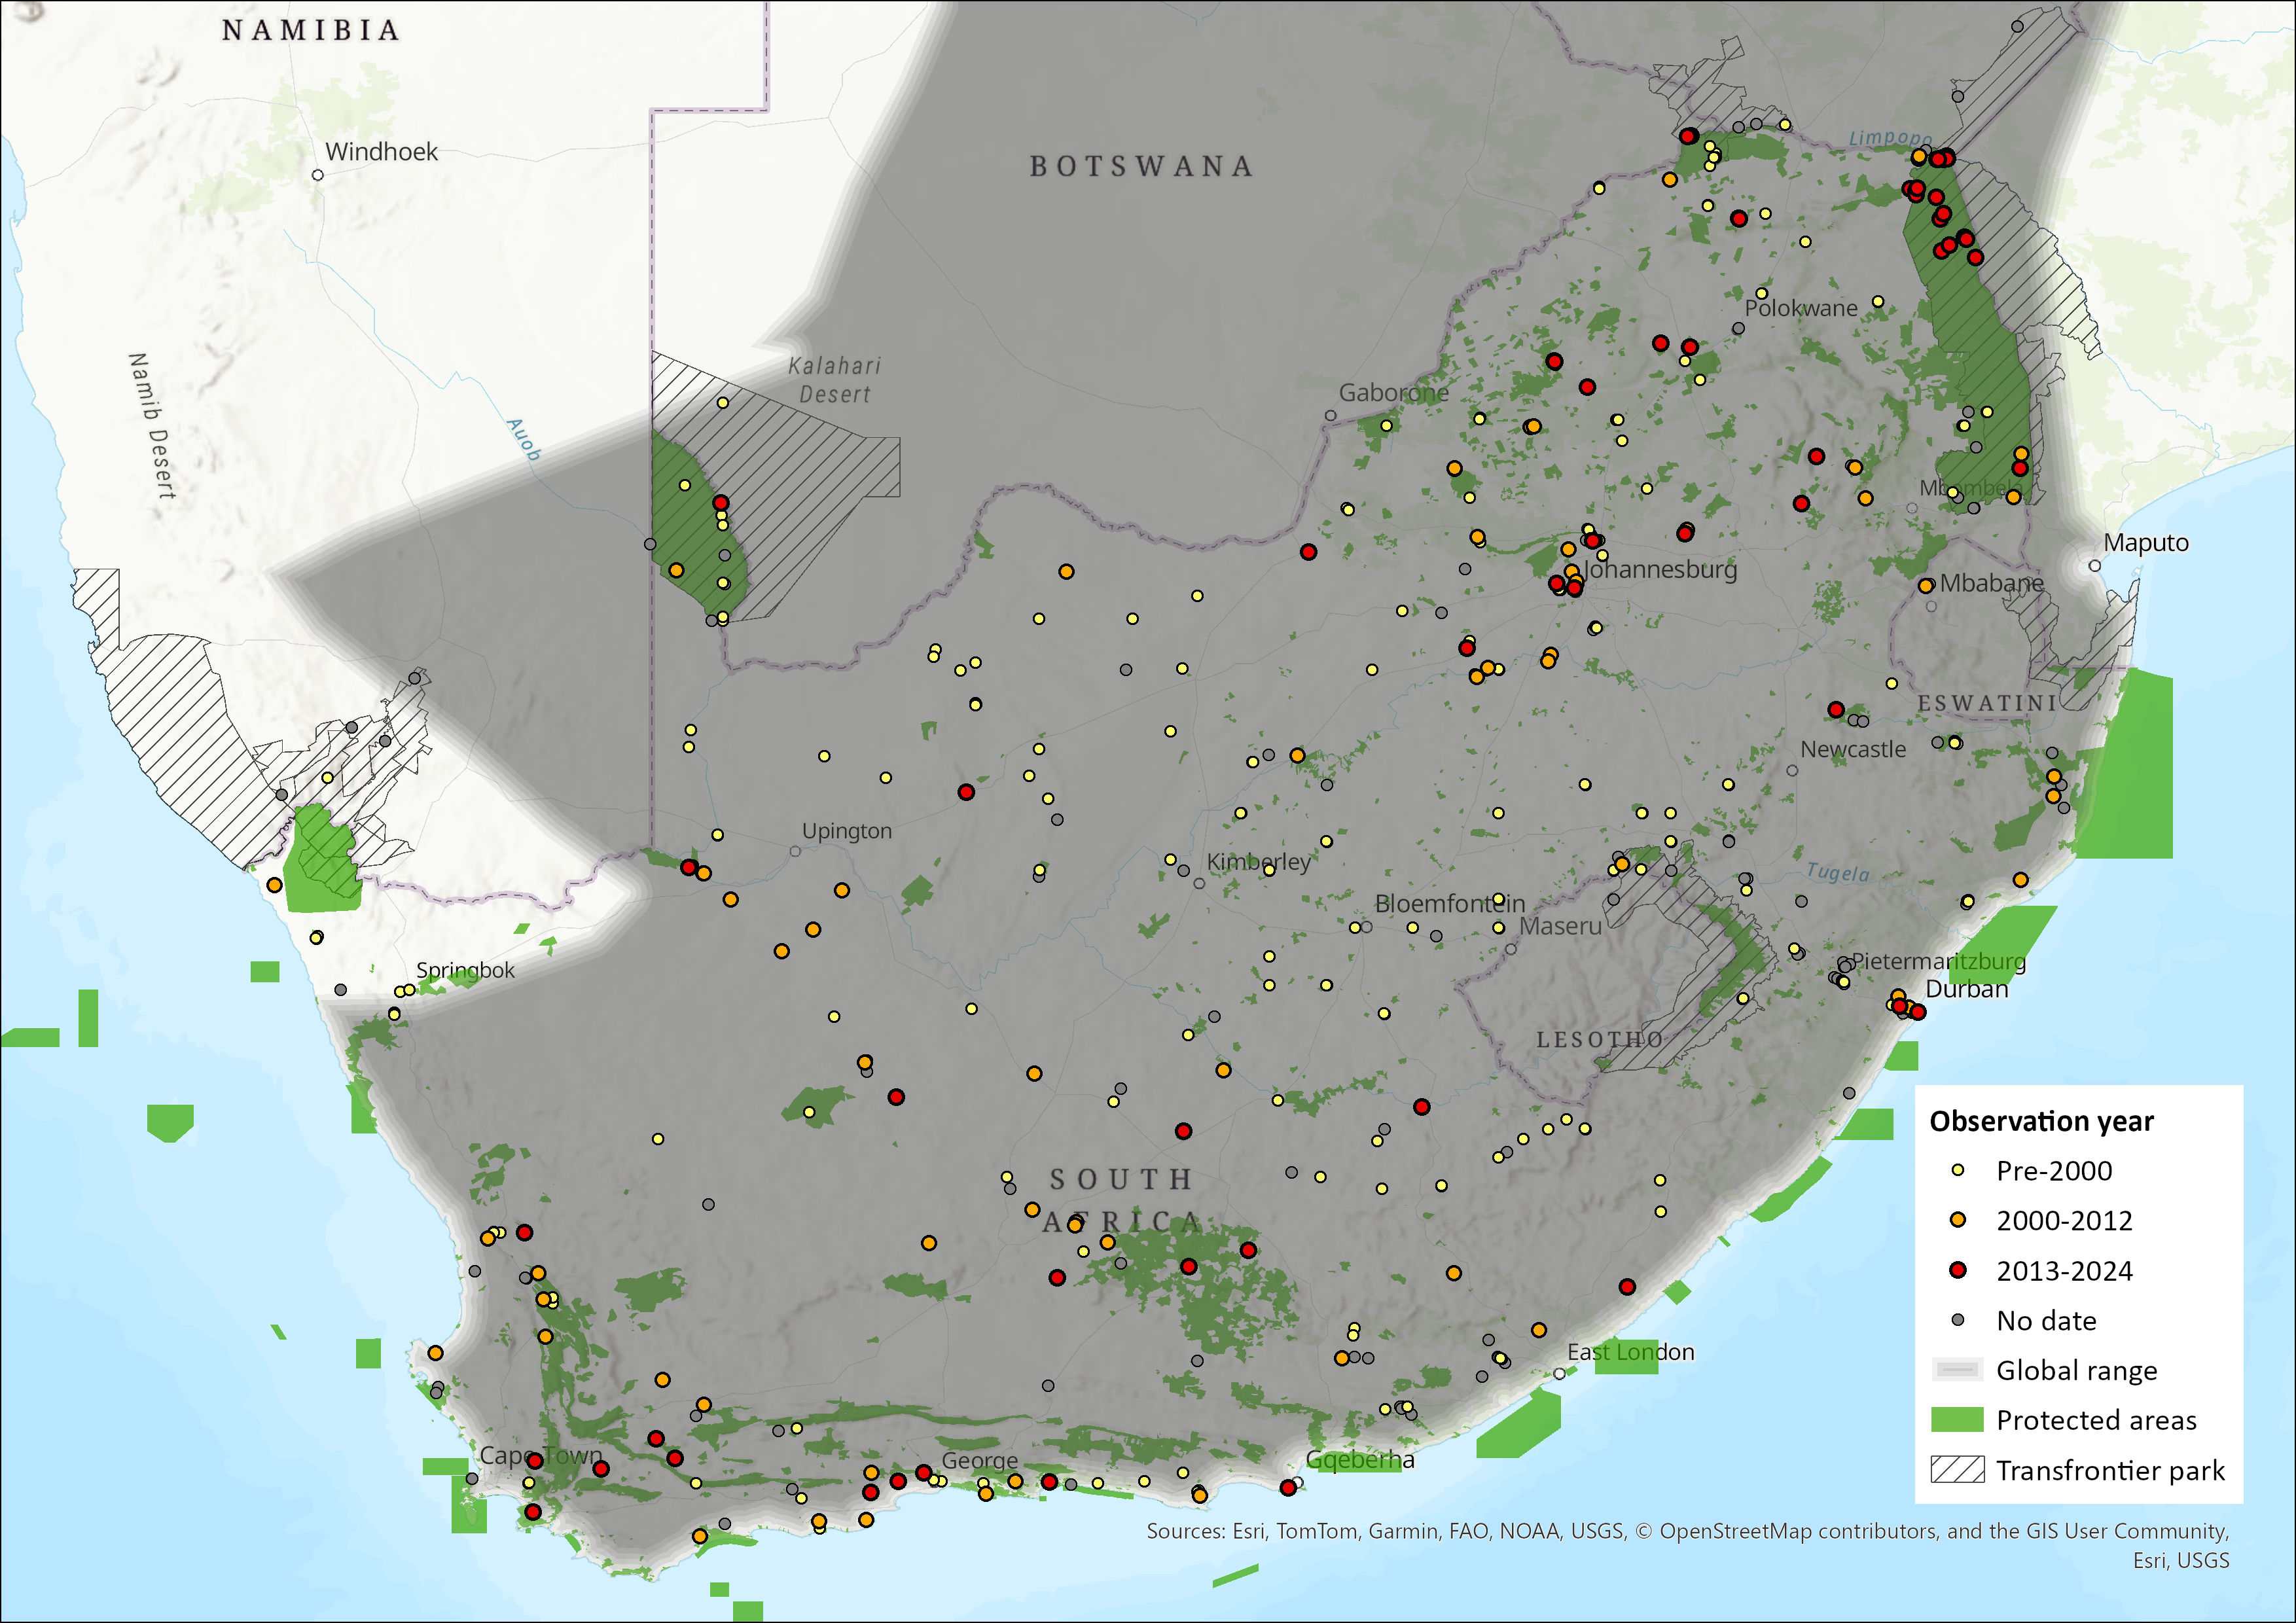Click the Gaborone city marker circle
This screenshot has width=2296, height=1623.
1331,415
